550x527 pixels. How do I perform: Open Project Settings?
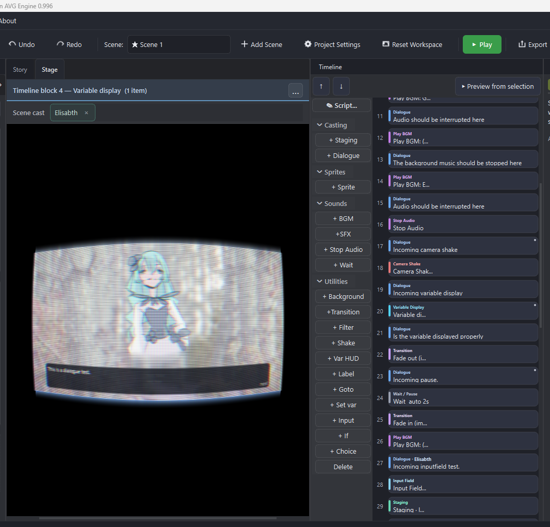332,44
